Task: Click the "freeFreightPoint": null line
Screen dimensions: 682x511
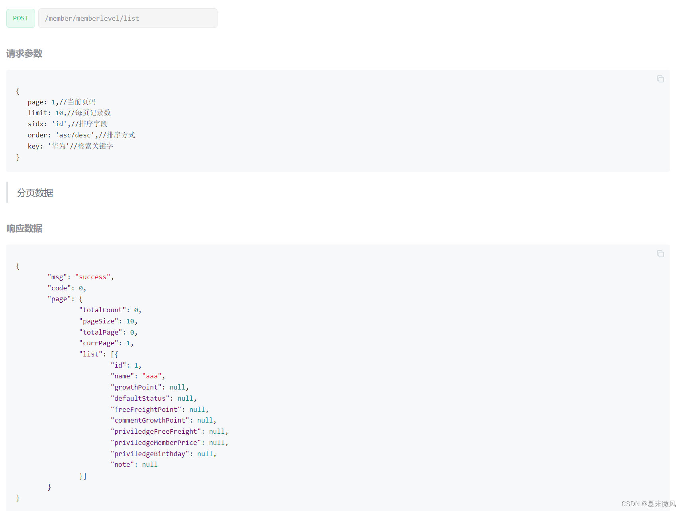Action: [x=160, y=409]
